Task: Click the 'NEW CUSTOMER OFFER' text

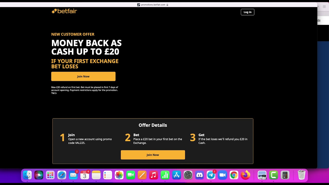Action: click(x=73, y=34)
